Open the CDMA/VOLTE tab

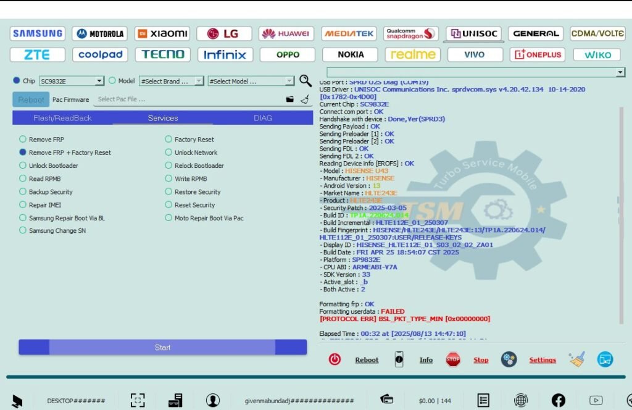tap(597, 33)
